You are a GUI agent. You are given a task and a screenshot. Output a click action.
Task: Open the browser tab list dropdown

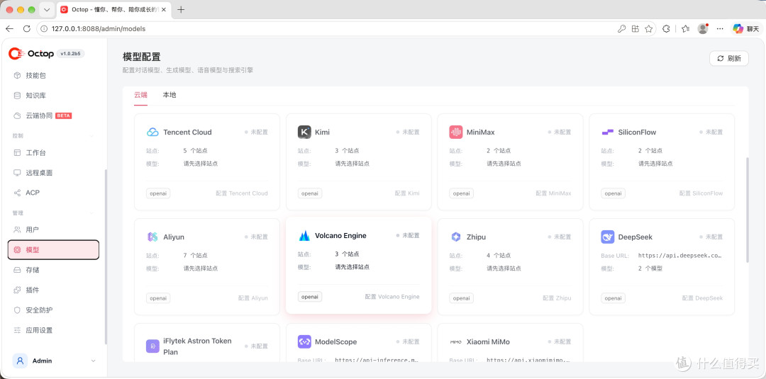(47, 10)
